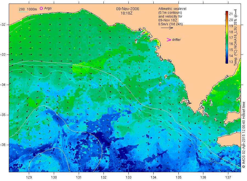Click the 1000m depth contour label
247x181 pixels.
[x=32, y=9]
